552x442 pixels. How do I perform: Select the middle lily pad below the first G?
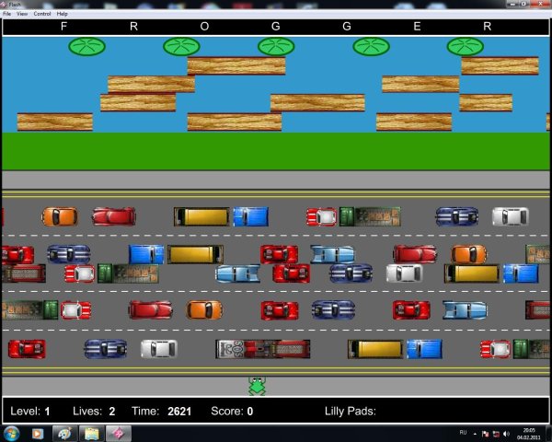[276, 47]
